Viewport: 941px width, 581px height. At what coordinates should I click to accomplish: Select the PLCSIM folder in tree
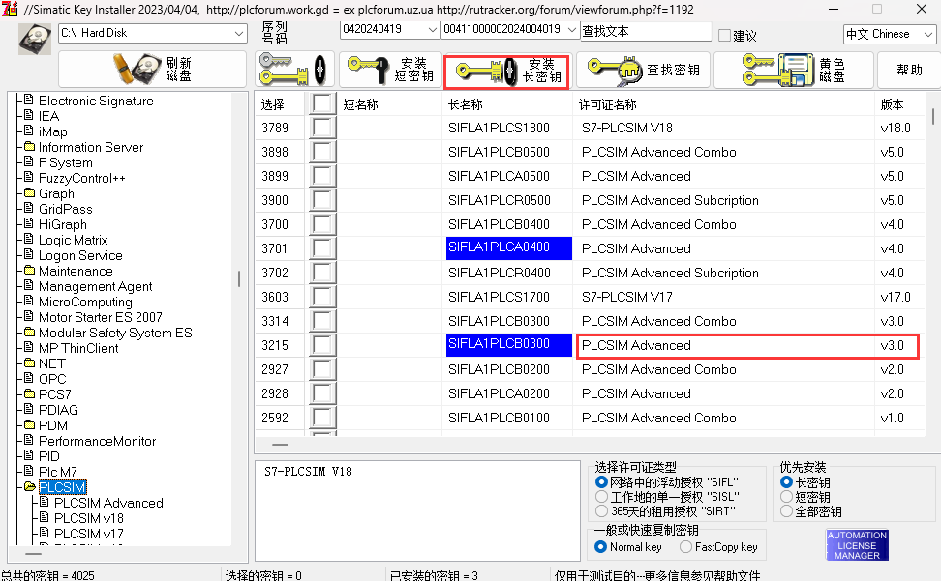click(62, 487)
